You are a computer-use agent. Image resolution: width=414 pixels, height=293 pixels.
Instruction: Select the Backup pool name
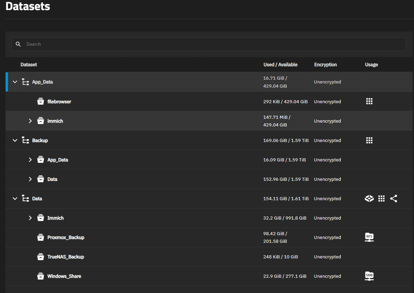pyautogui.click(x=40, y=141)
